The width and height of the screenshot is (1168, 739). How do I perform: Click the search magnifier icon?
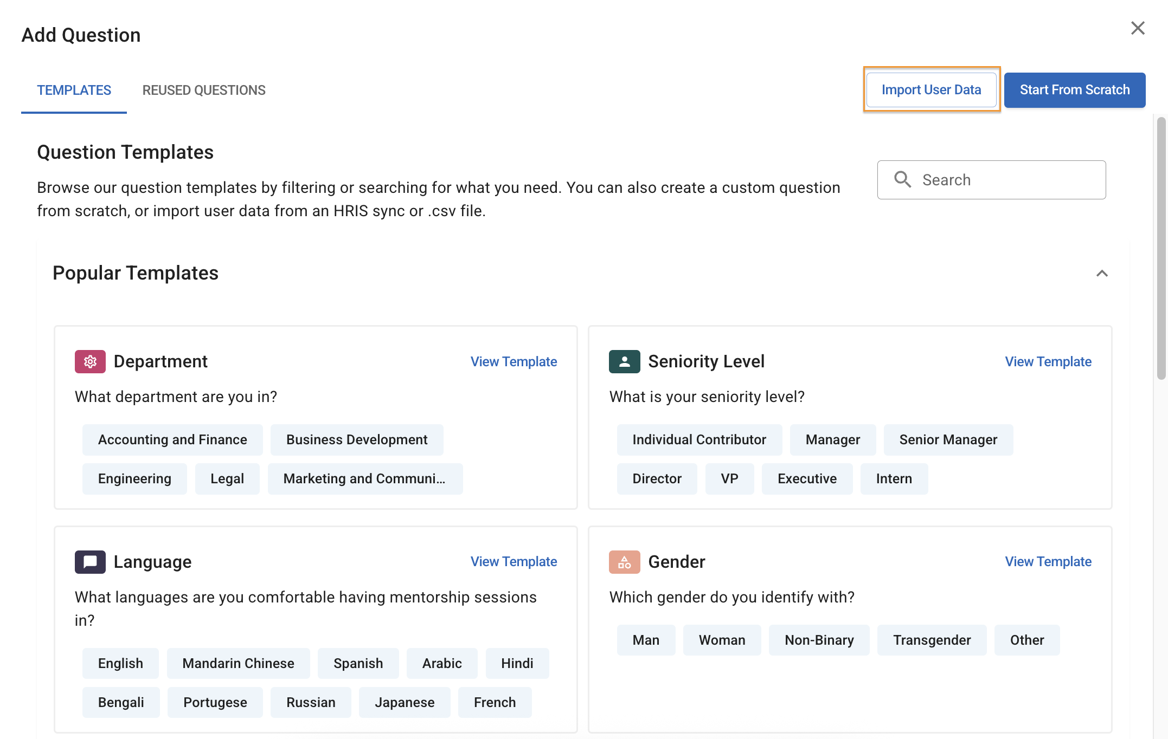(x=902, y=180)
